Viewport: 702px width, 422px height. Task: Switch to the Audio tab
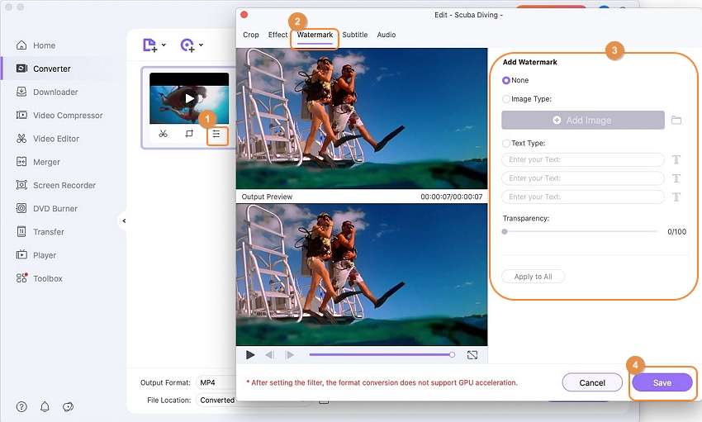click(x=386, y=35)
